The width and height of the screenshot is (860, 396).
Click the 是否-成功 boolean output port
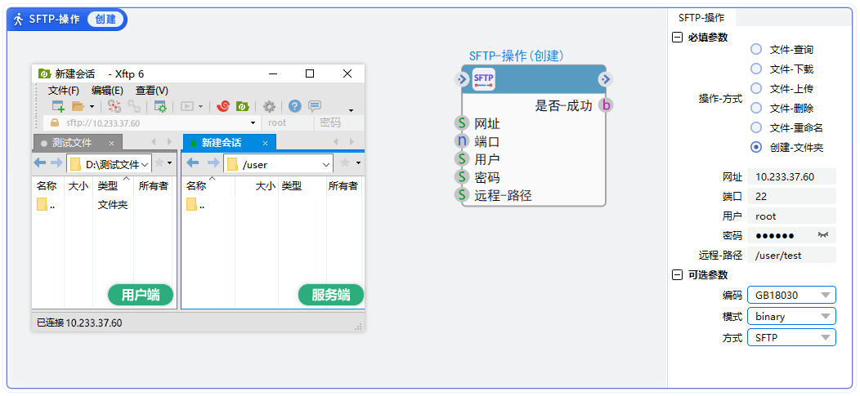605,105
